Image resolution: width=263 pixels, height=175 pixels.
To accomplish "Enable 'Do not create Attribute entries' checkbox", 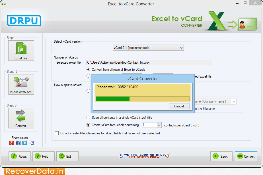I will [x=57, y=133].
